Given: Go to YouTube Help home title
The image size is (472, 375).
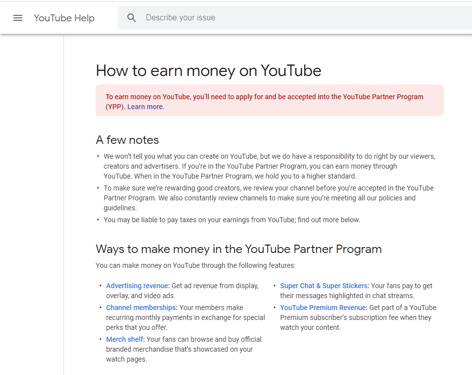Looking at the screenshot, I should (64, 18).
